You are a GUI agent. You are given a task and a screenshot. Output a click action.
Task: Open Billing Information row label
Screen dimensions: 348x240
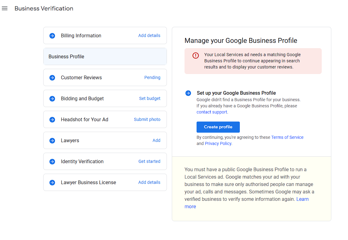pyautogui.click(x=81, y=36)
